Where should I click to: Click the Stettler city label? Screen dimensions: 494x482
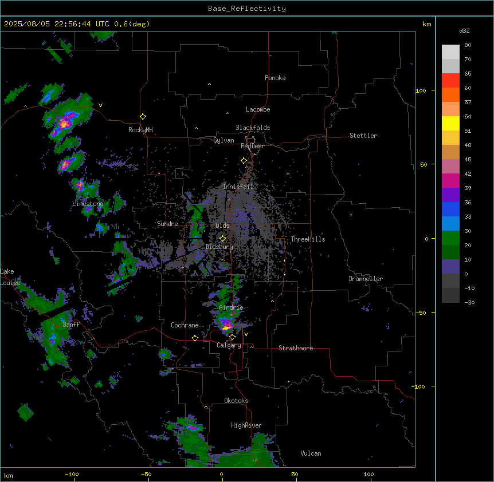coord(363,136)
